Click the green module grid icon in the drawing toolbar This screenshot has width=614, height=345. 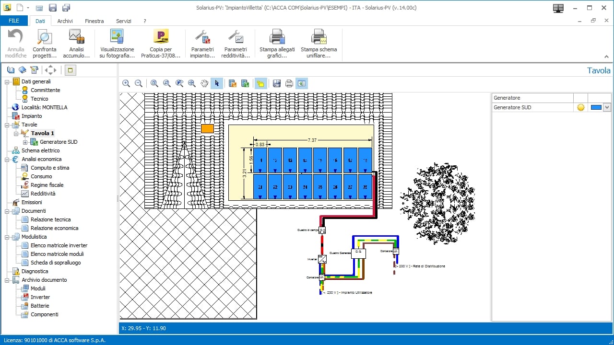tap(245, 83)
